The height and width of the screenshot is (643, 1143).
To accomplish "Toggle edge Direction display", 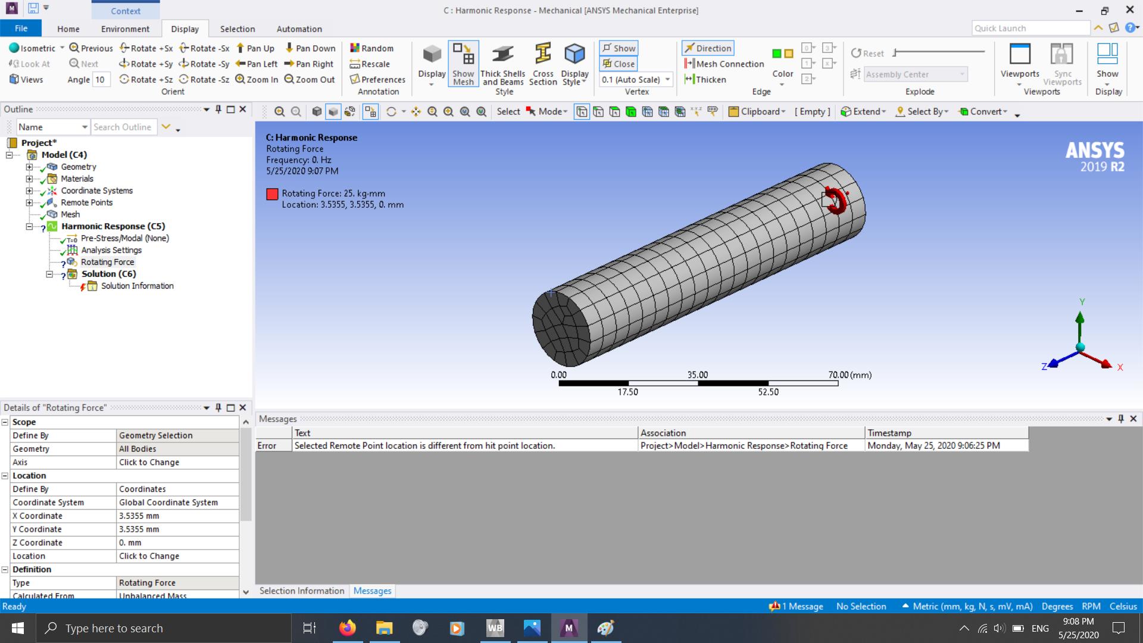I will (x=708, y=48).
